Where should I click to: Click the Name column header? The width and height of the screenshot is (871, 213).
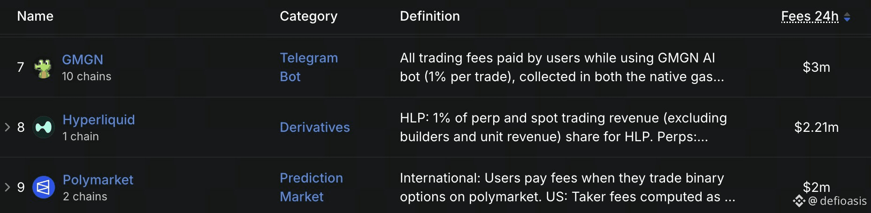(x=35, y=16)
